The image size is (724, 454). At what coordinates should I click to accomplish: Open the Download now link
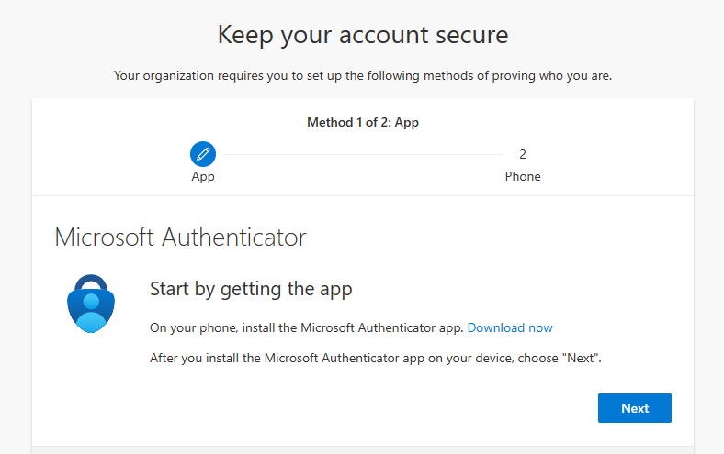coord(510,327)
